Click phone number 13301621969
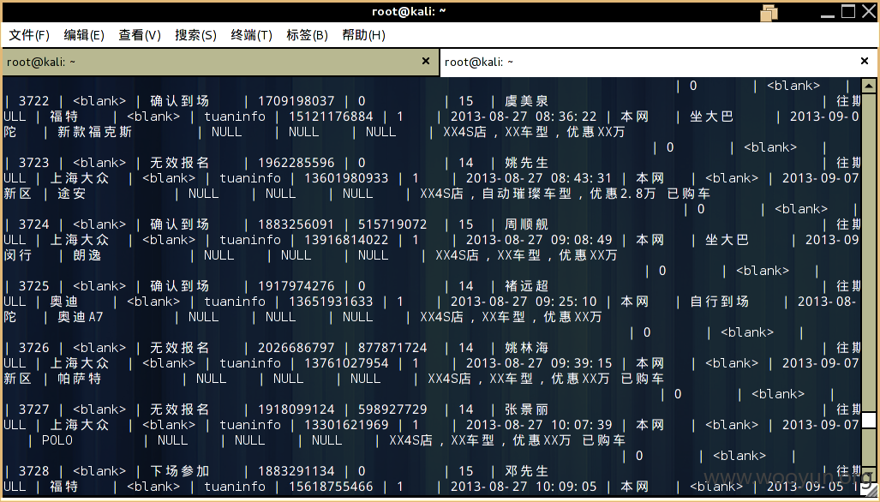Image resolution: width=880 pixels, height=502 pixels. click(346, 425)
